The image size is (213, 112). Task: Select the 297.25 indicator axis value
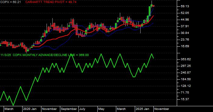pyautogui.click(x=186, y=66)
